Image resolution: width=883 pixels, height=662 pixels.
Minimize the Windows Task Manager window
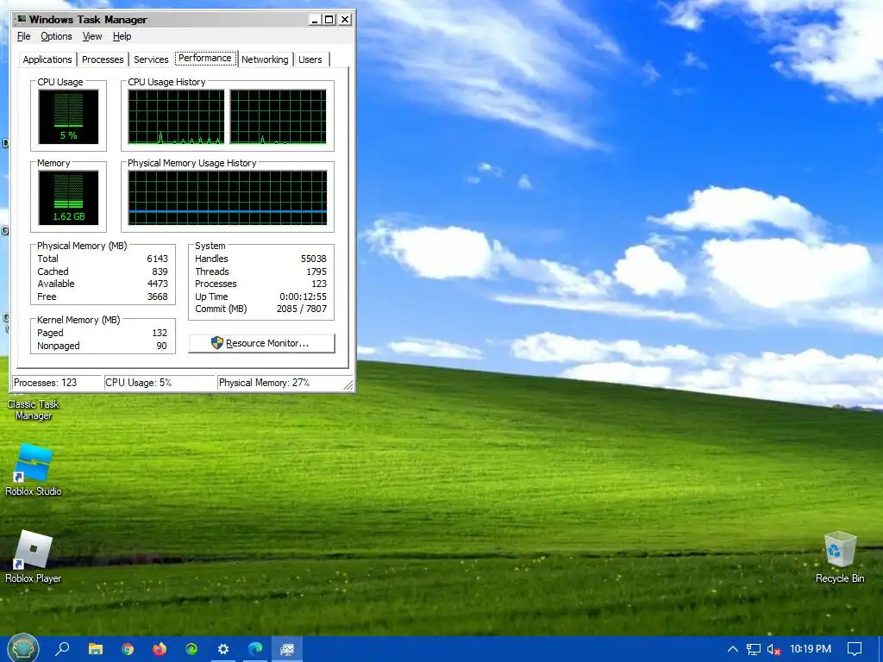coord(316,20)
